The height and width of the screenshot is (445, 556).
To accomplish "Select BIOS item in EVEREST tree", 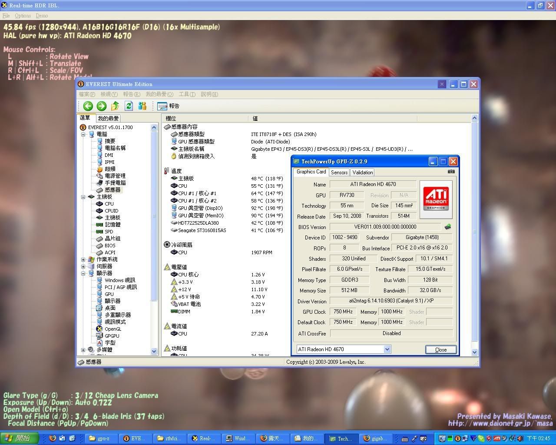I will click(x=110, y=246).
